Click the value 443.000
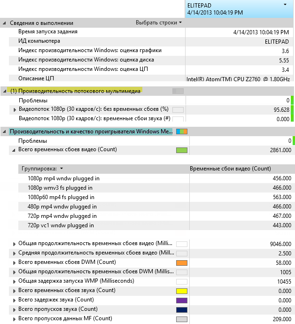Screen dimensions: 295x324 coord(282,225)
